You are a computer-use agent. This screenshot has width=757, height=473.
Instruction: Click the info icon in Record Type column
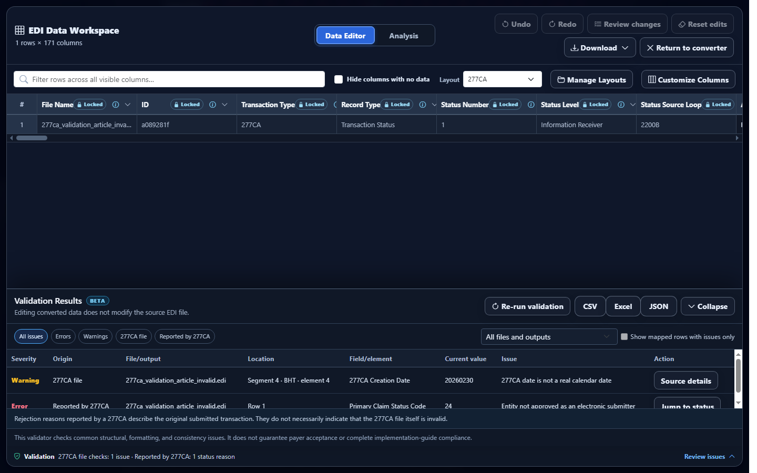423,105
